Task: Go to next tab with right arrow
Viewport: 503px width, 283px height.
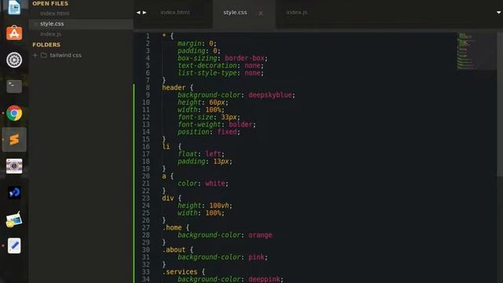Action: 145,13
